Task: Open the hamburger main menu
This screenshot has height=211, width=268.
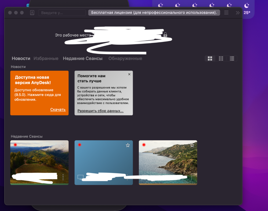Action: (226, 13)
